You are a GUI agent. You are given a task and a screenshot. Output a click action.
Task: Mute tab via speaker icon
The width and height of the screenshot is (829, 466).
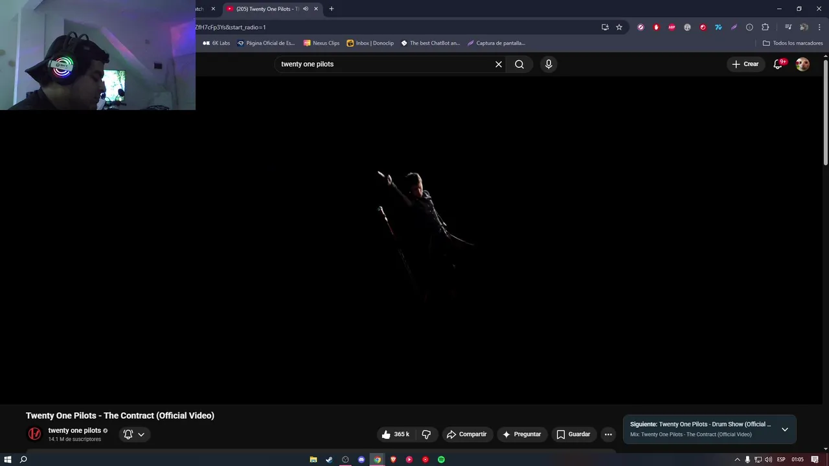coord(306,9)
